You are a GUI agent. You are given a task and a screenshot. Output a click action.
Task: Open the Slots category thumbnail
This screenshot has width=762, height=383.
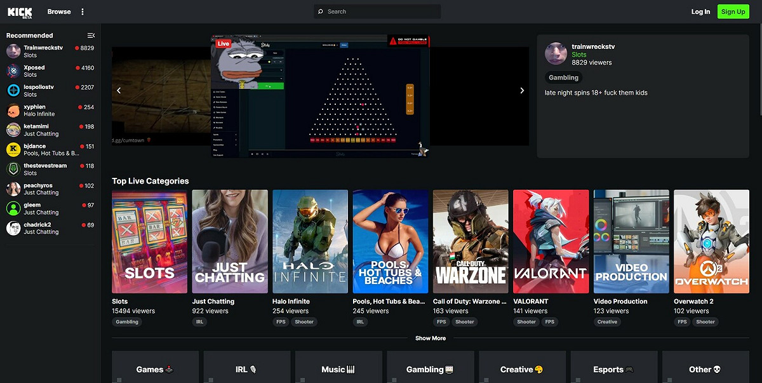(149, 241)
